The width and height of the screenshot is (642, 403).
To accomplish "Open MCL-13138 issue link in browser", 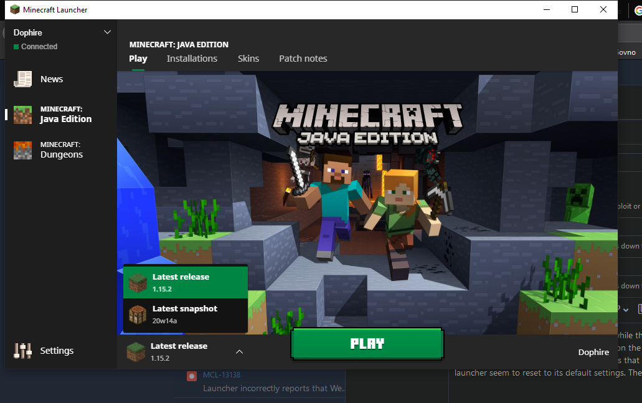I will [x=222, y=375].
